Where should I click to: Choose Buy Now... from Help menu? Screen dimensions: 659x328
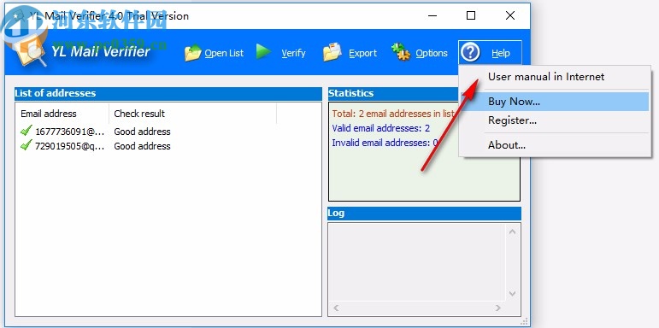(555, 101)
